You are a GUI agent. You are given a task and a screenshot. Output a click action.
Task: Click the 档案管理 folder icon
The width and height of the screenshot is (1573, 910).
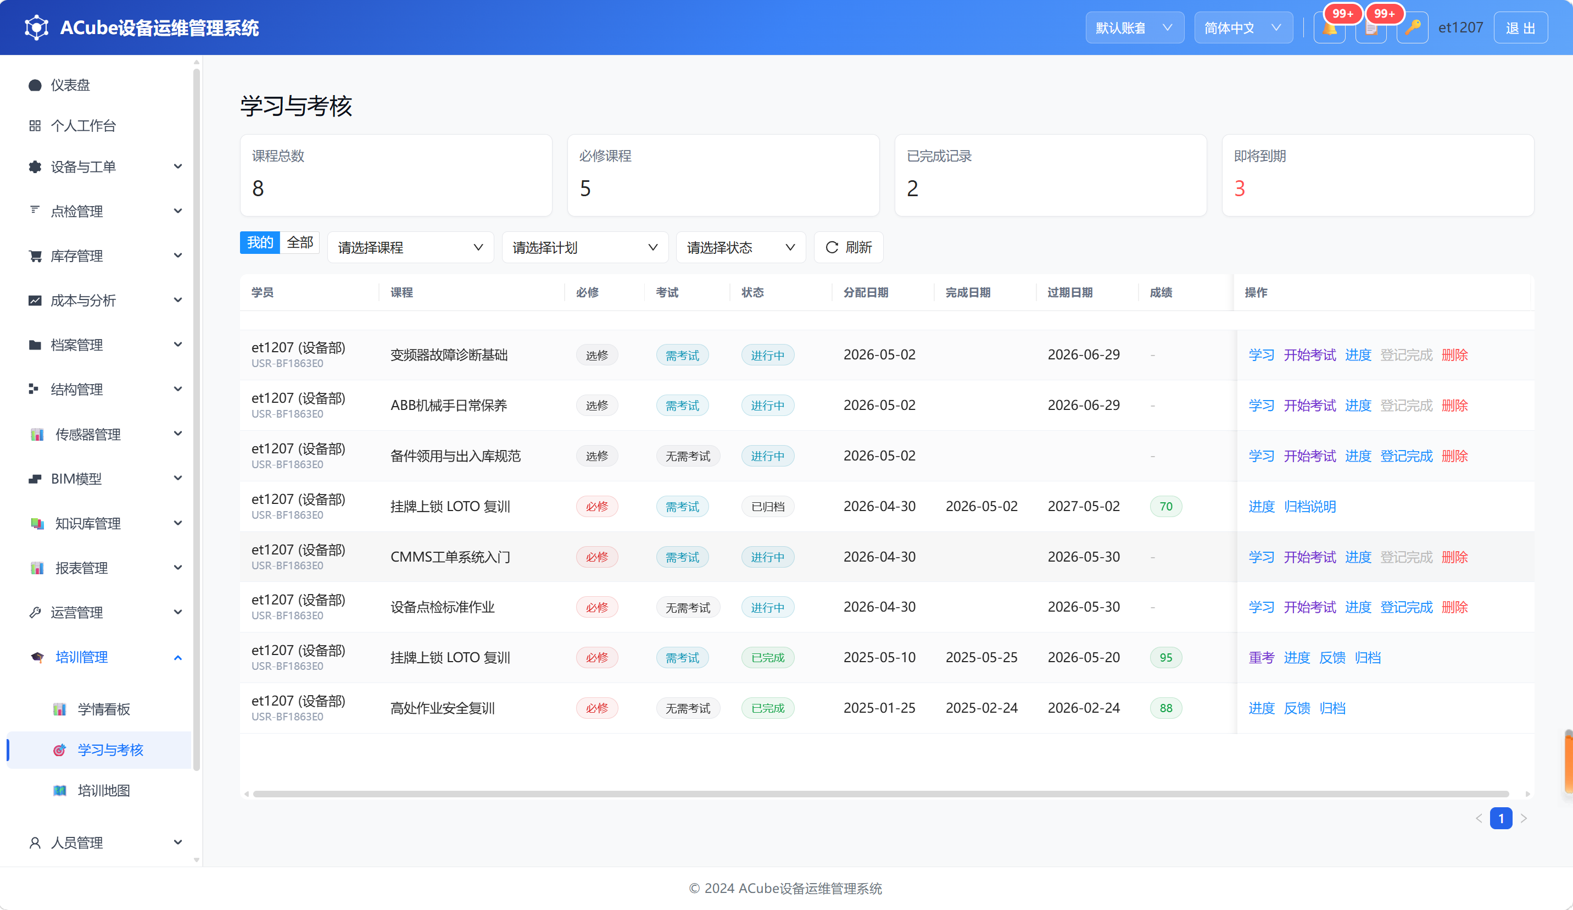[x=35, y=345]
